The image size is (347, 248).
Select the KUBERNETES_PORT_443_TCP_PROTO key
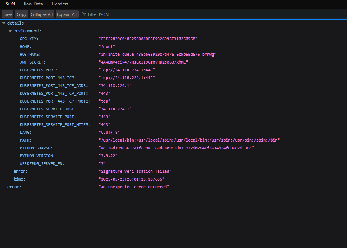pos(55,101)
